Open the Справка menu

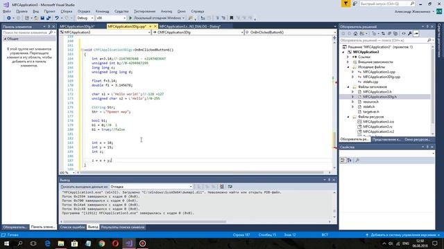(x=197, y=11)
